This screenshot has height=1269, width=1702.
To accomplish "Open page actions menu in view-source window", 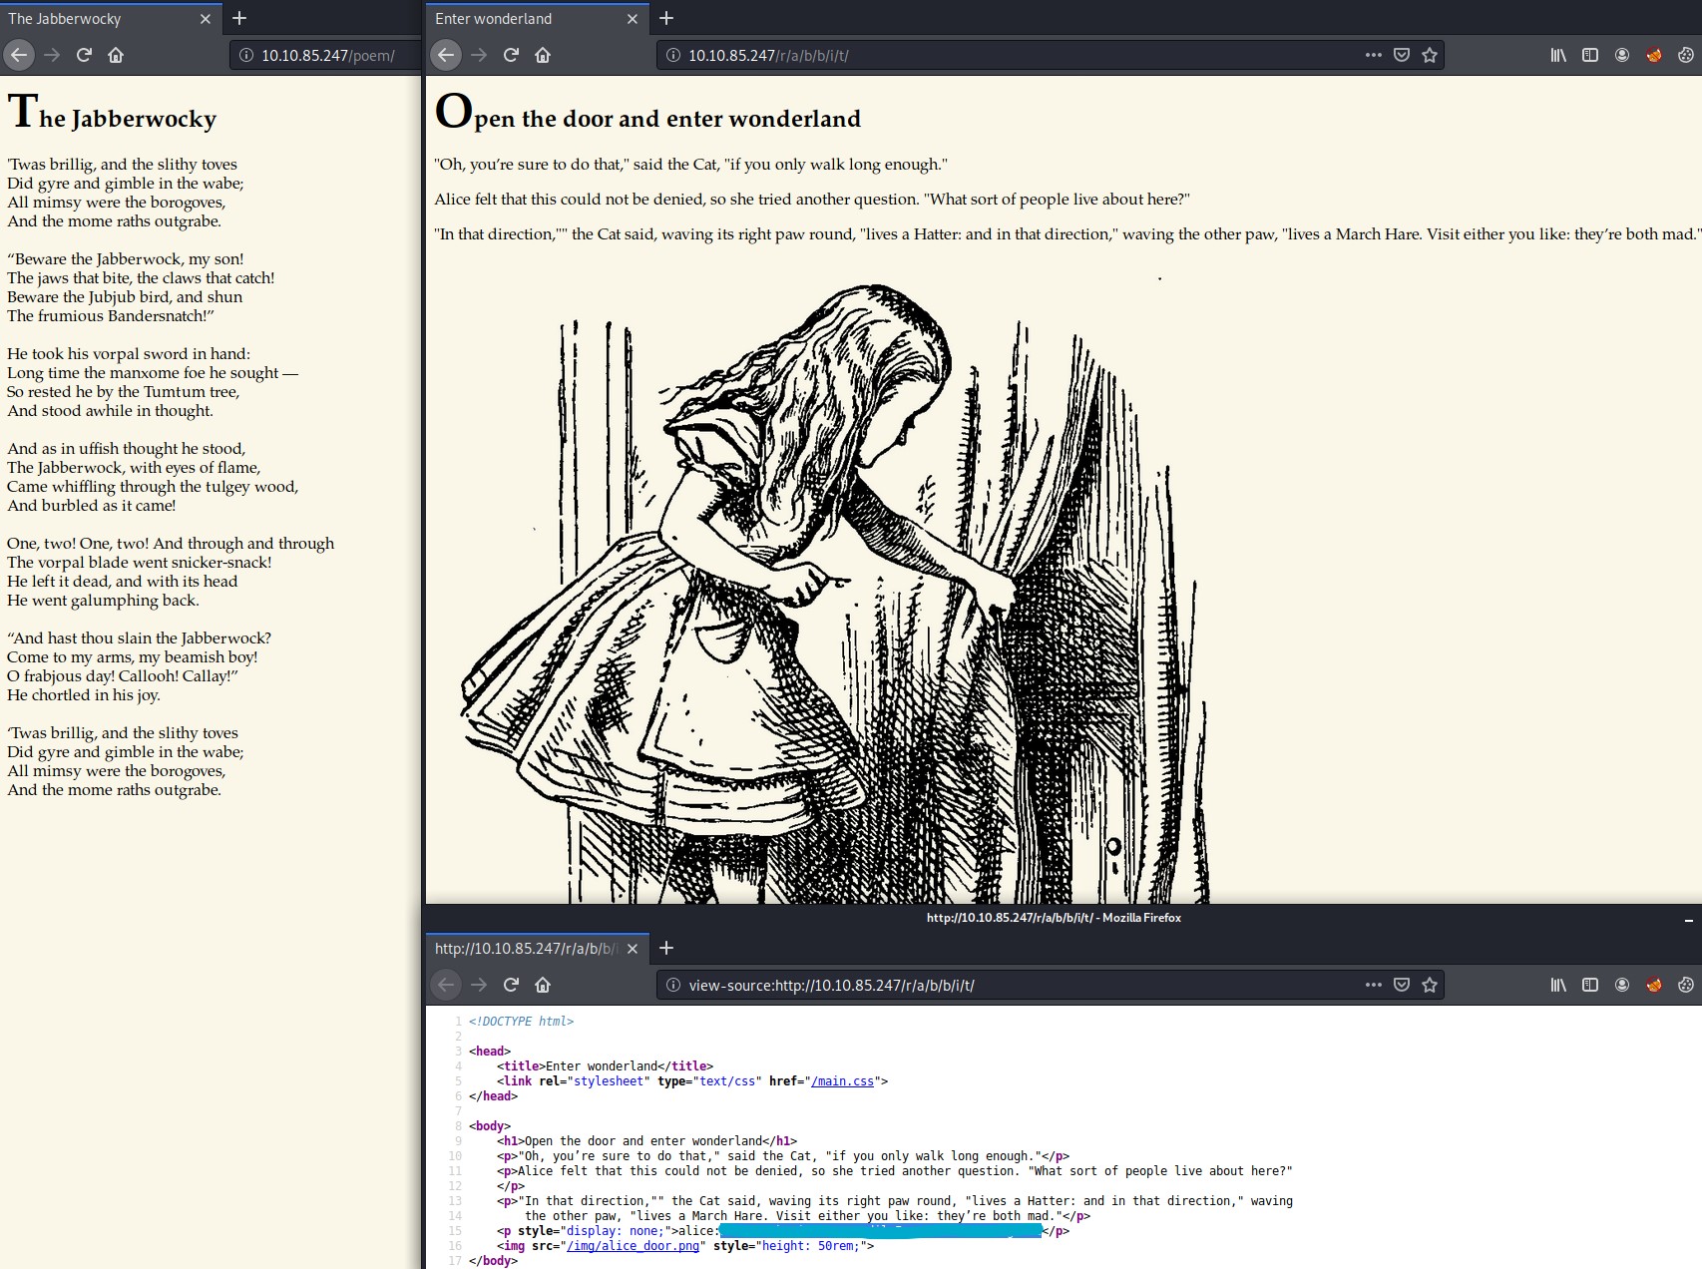I will click(1374, 985).
